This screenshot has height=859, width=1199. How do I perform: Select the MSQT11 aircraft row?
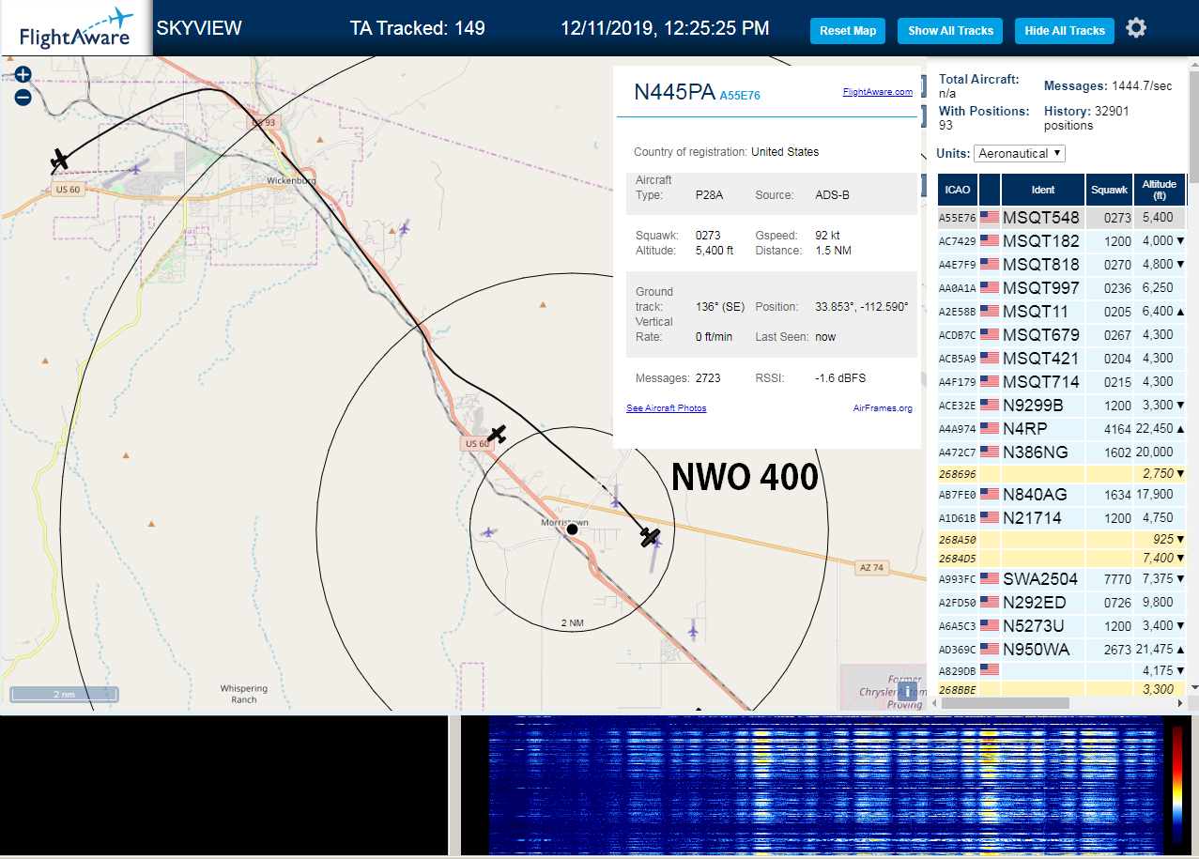[1062, 312]
